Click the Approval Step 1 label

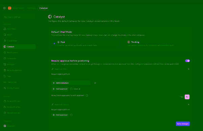[x=61, y=69]
